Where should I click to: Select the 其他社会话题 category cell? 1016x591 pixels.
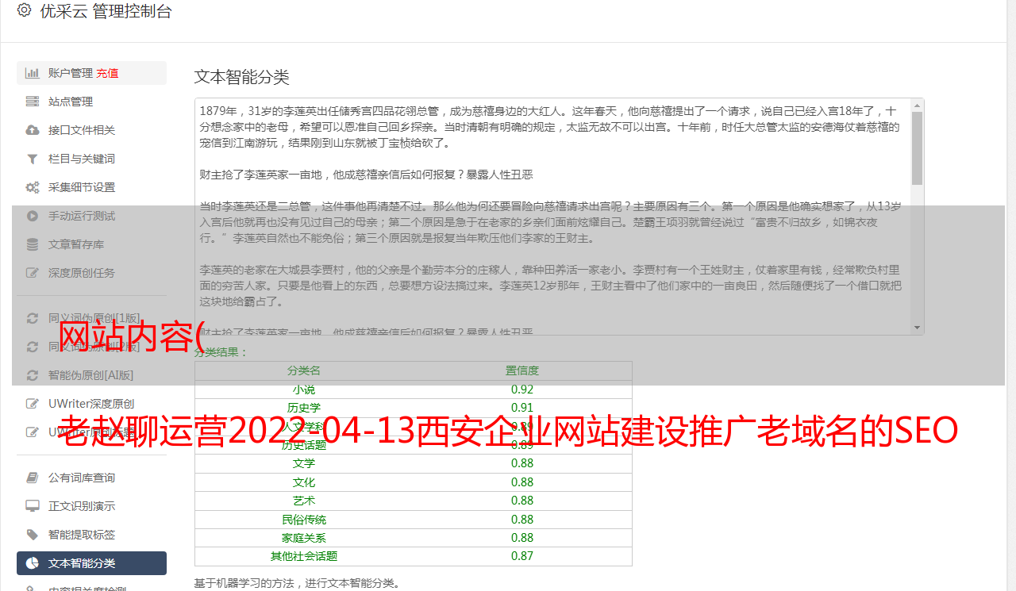click(304, 557)
